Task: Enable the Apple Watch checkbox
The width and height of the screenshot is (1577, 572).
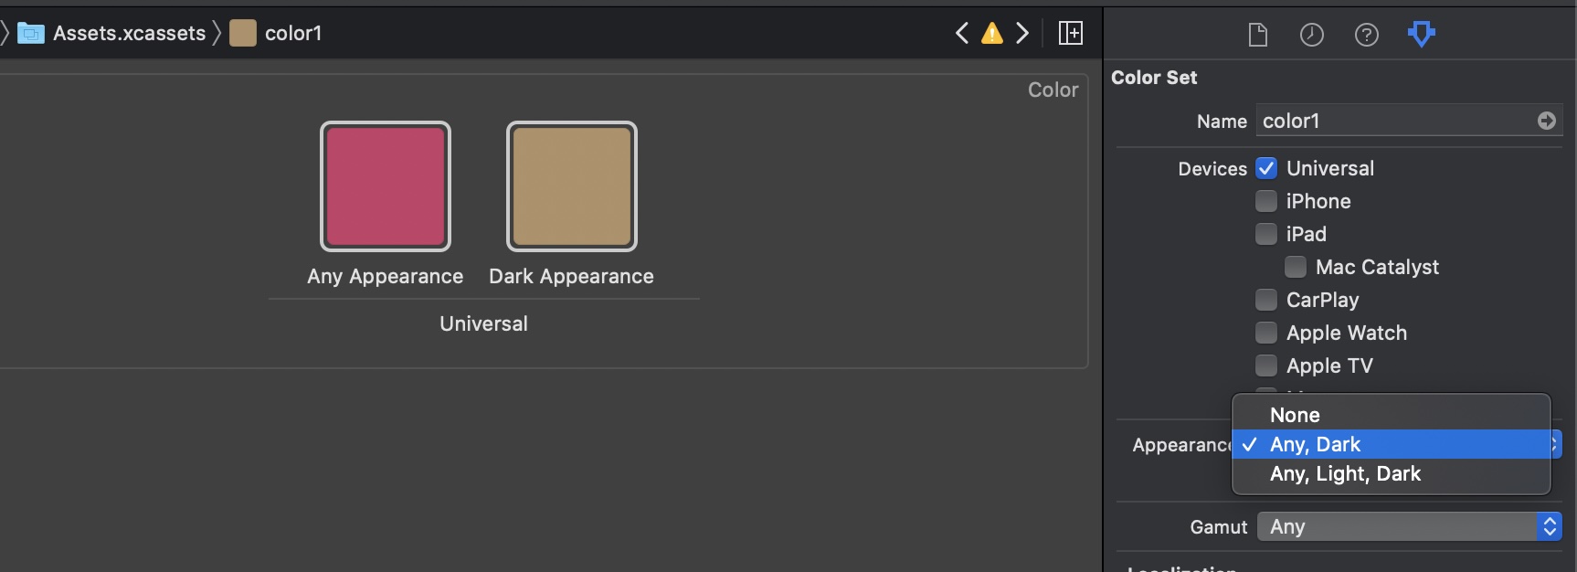Action: coord(1265,333)
